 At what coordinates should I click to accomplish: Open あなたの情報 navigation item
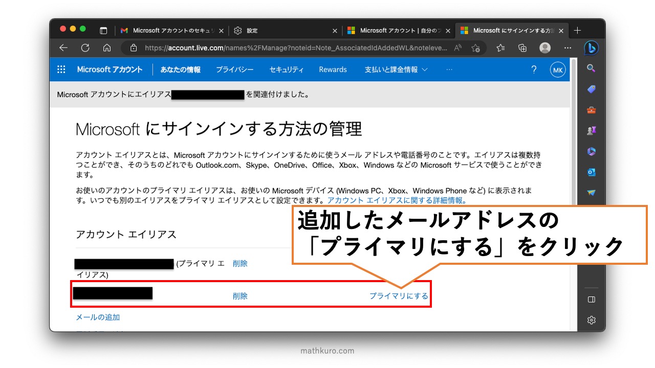[x=181, y=70]
